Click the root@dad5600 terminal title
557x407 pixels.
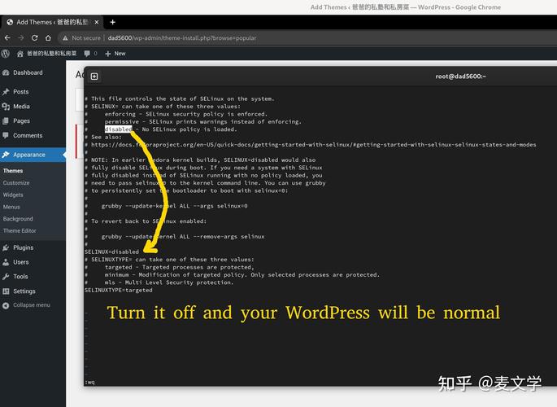pos(461,76)
